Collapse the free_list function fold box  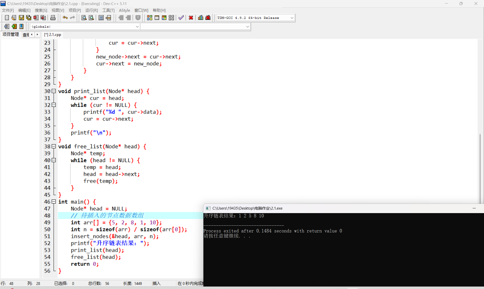54,147
